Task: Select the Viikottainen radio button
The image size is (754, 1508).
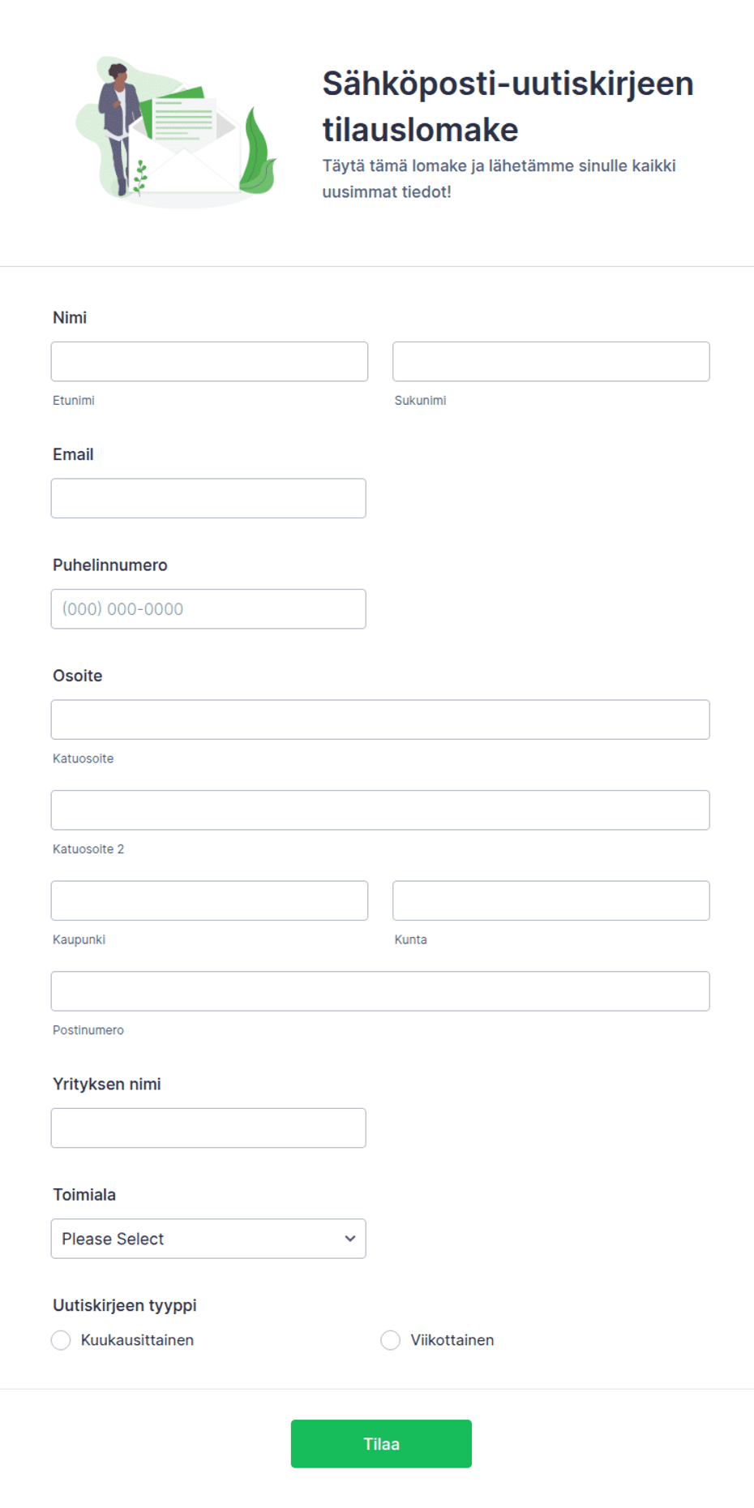Action: [x=391, y=1340]
